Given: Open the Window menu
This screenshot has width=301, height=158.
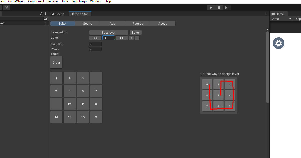Looking at the screenshot, I should 96,2.
